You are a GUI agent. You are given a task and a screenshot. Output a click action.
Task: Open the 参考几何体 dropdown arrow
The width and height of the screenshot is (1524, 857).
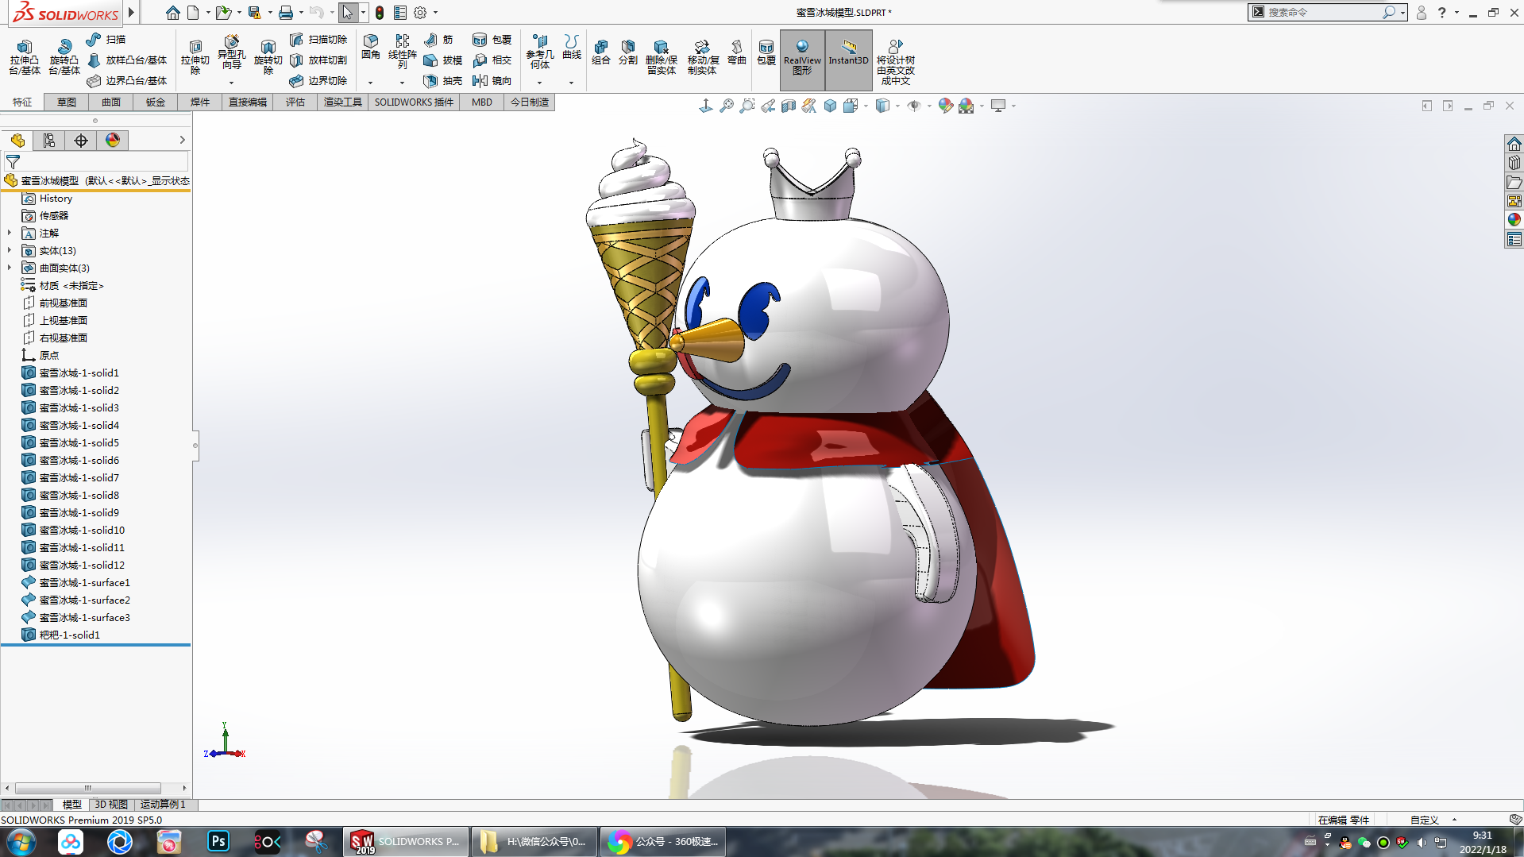pos(540,83)
